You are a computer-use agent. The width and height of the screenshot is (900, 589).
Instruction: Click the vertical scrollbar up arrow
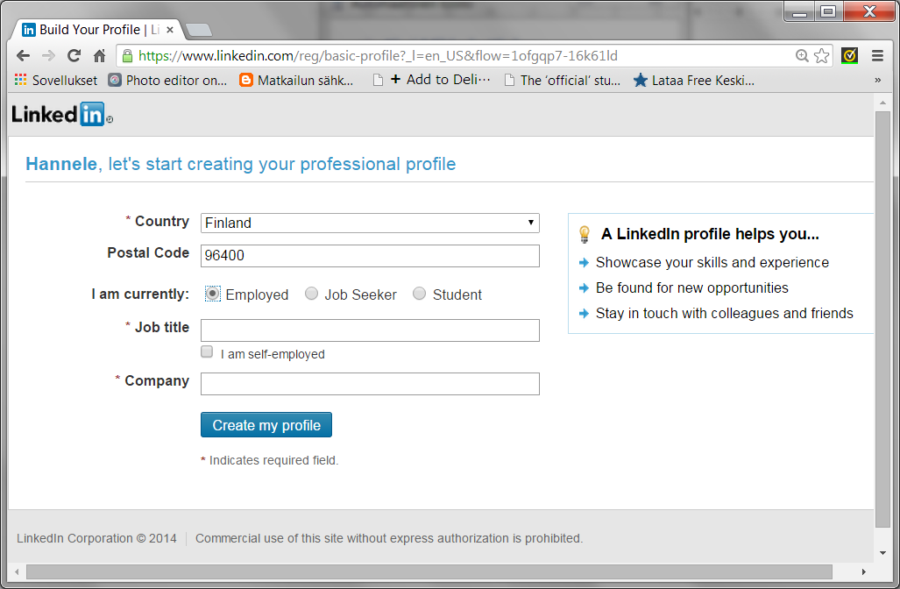tap(882, 103)
